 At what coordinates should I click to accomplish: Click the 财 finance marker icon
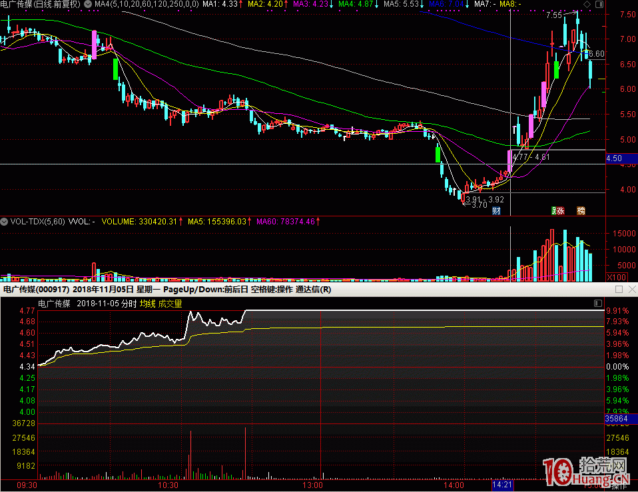(x=496, y=210)
